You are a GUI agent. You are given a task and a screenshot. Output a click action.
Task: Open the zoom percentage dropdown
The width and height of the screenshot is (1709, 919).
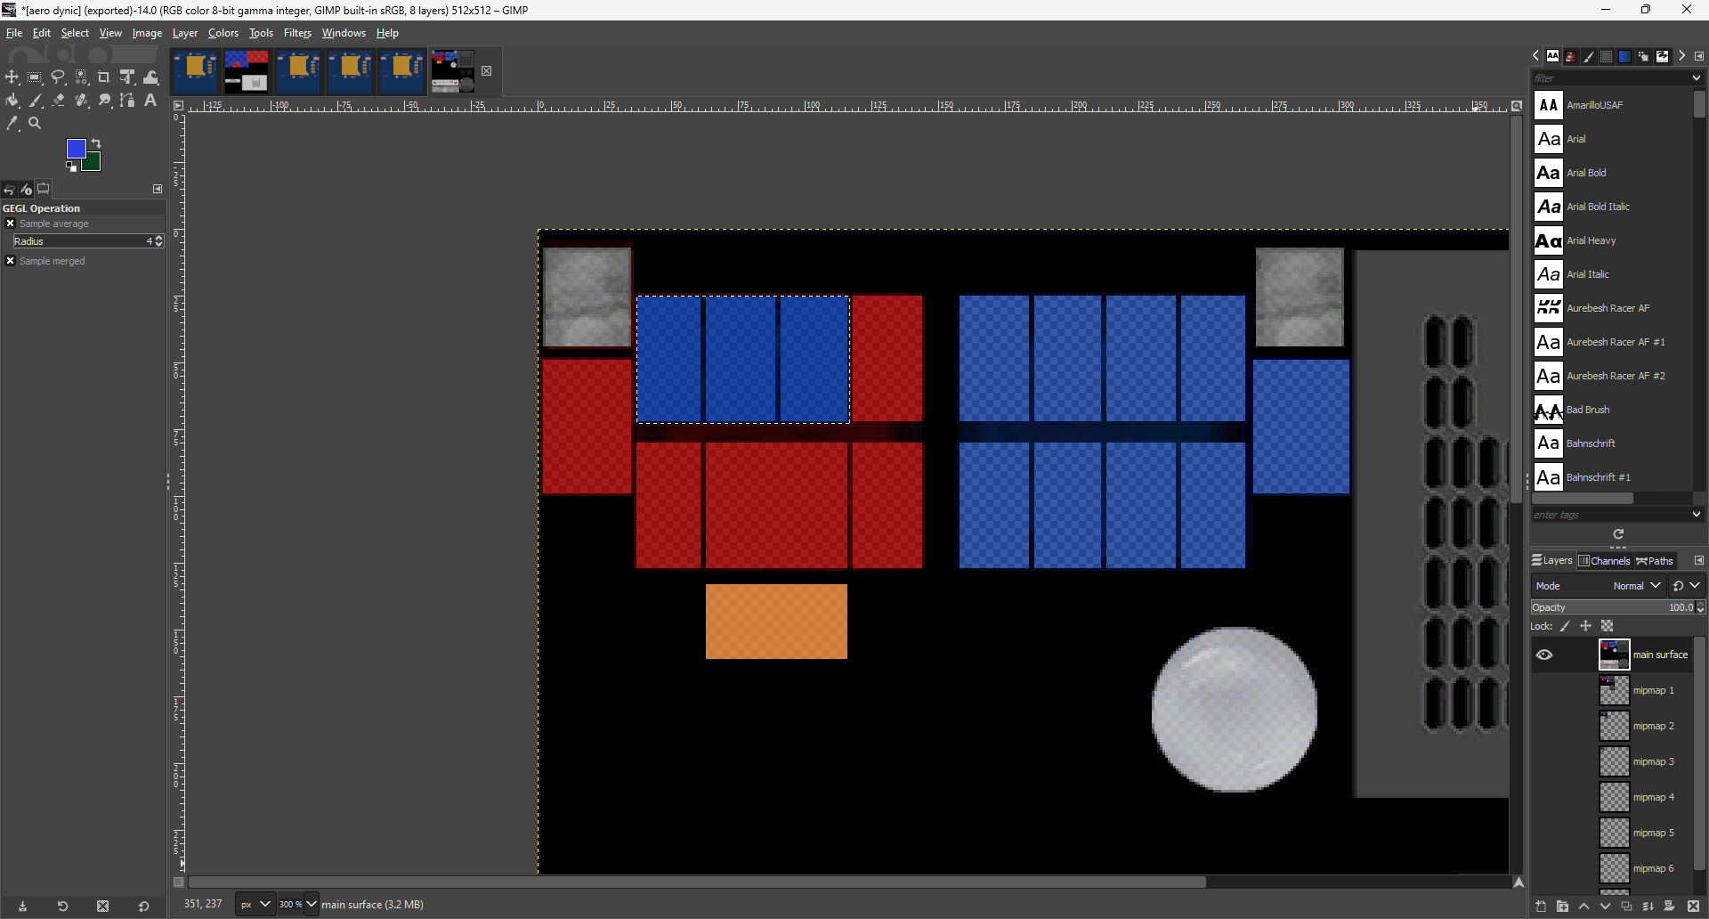point(311,904)
